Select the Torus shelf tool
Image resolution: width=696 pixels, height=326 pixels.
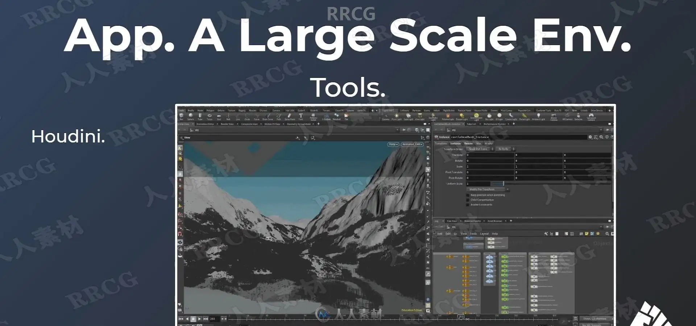pyautogui.click(x=210, y=117)
